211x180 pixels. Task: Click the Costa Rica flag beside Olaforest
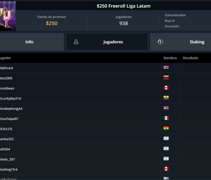pos(166,67)
